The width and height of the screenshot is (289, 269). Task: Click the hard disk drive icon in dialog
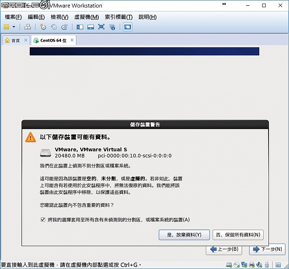pyautogui.click(x=45, y=153)
